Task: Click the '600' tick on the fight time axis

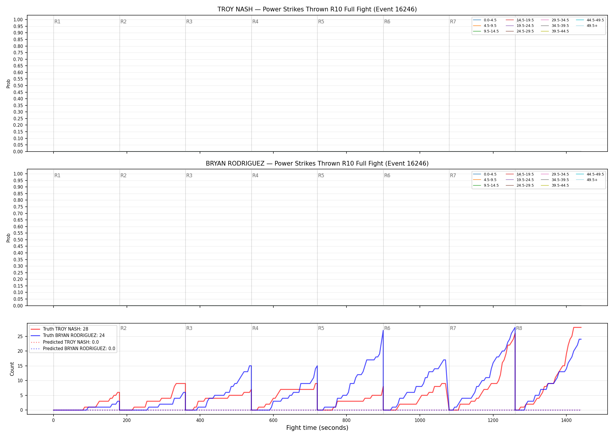Action: [273, 420]
